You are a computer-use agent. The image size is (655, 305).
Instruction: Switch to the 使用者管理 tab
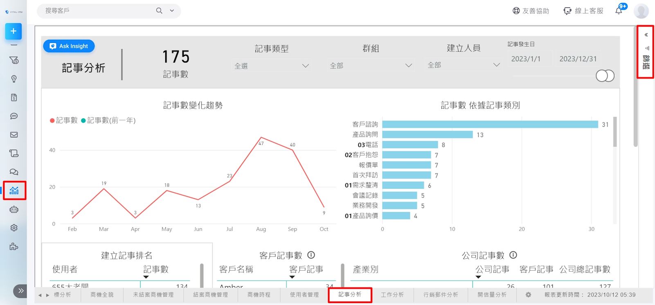(x=304, y=294)
